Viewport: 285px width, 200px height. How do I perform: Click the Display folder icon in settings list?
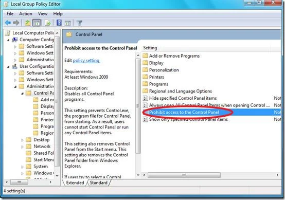coord(145,63)
